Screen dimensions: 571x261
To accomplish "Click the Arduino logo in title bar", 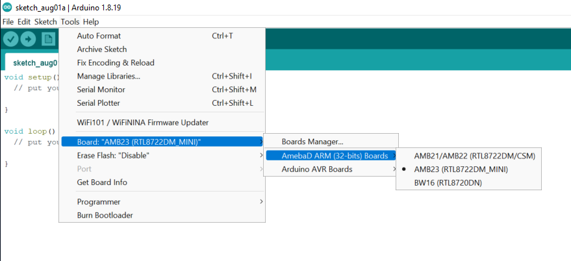I will coord(7,7).
